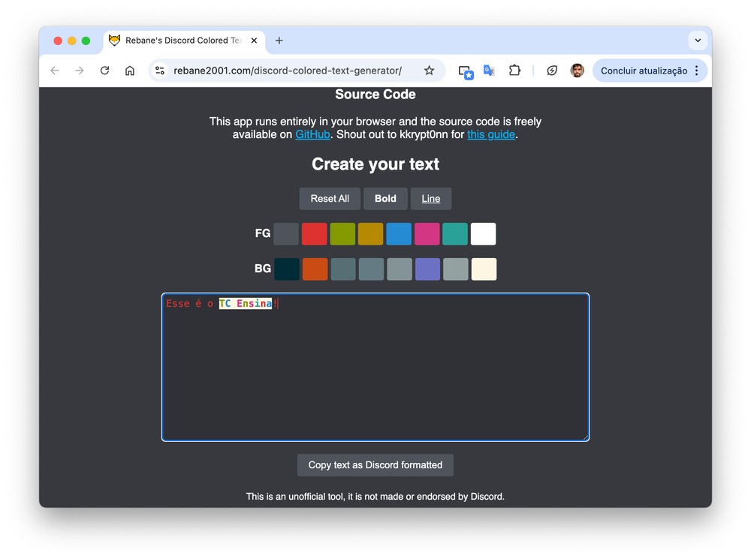
Task: Open the GitHub source code link
Action: pyautogui.click(x=312, y=135)
